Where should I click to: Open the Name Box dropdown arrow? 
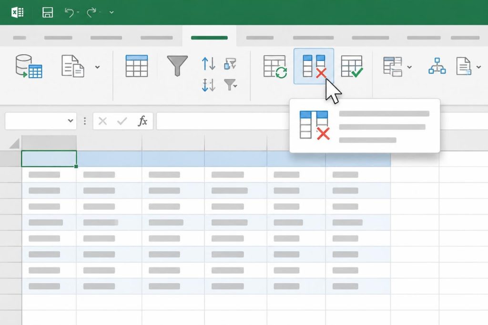pyautogui.click(x=71, y=120)
